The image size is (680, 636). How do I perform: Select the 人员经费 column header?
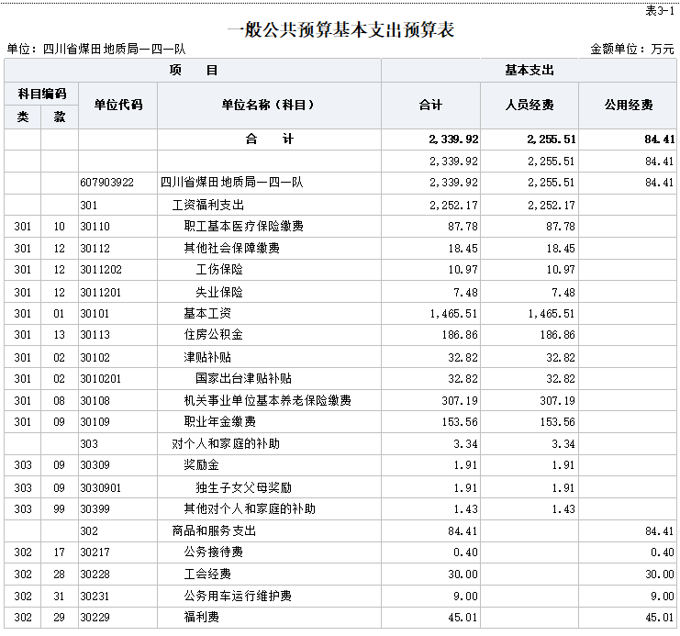coord(530,105)
